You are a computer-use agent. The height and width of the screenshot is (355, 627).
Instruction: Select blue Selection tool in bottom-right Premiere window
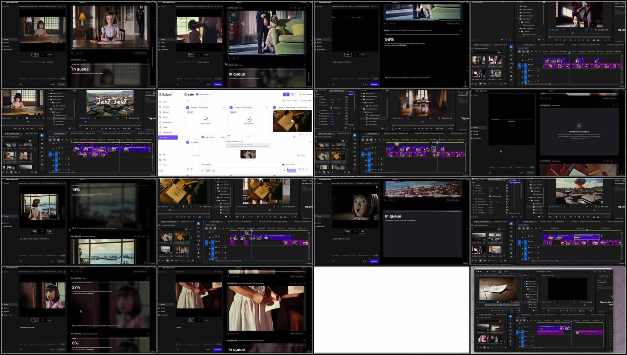(x=510, y=317)
